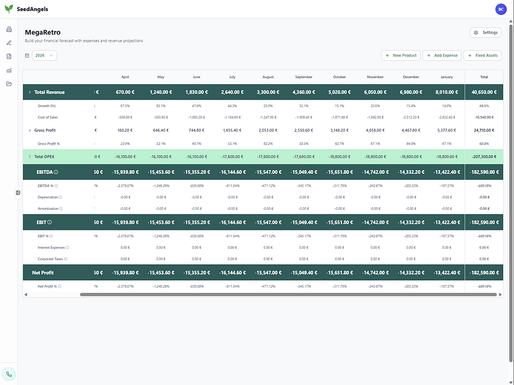Click the Gross Profit % row label
The image size is (514, 385).
coord(49,144)
